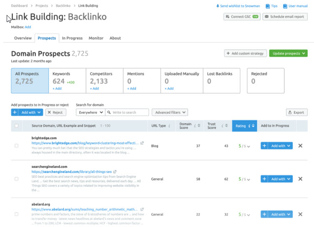Sort by Rating arrows
This screenshot has width=314, height=227.
(x=253, y=126)
